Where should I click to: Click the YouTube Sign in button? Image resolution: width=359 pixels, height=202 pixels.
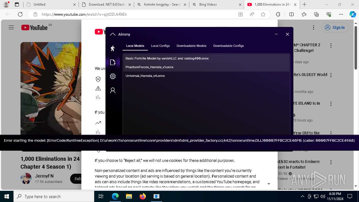point(335,27)
